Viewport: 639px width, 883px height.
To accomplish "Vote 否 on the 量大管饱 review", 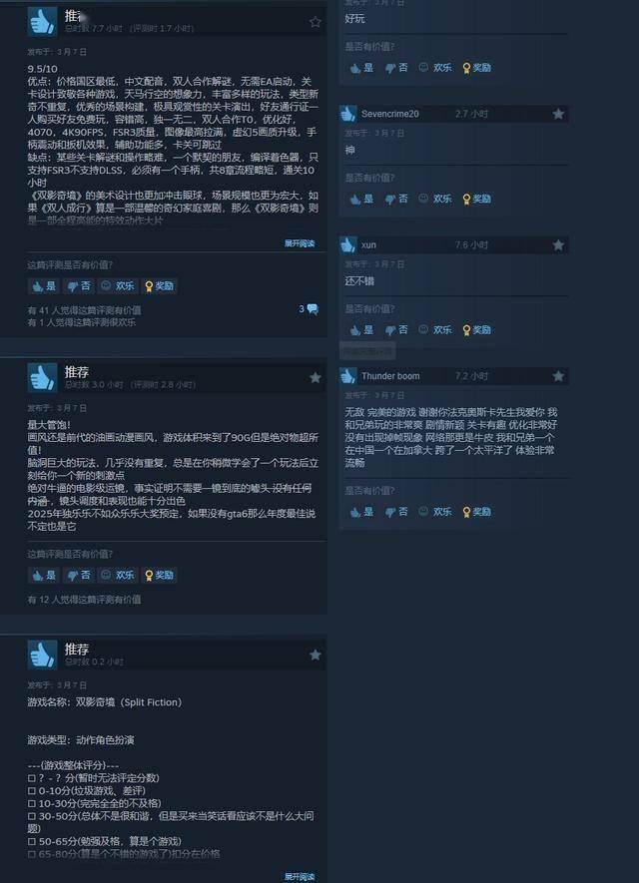I will 79,575.
